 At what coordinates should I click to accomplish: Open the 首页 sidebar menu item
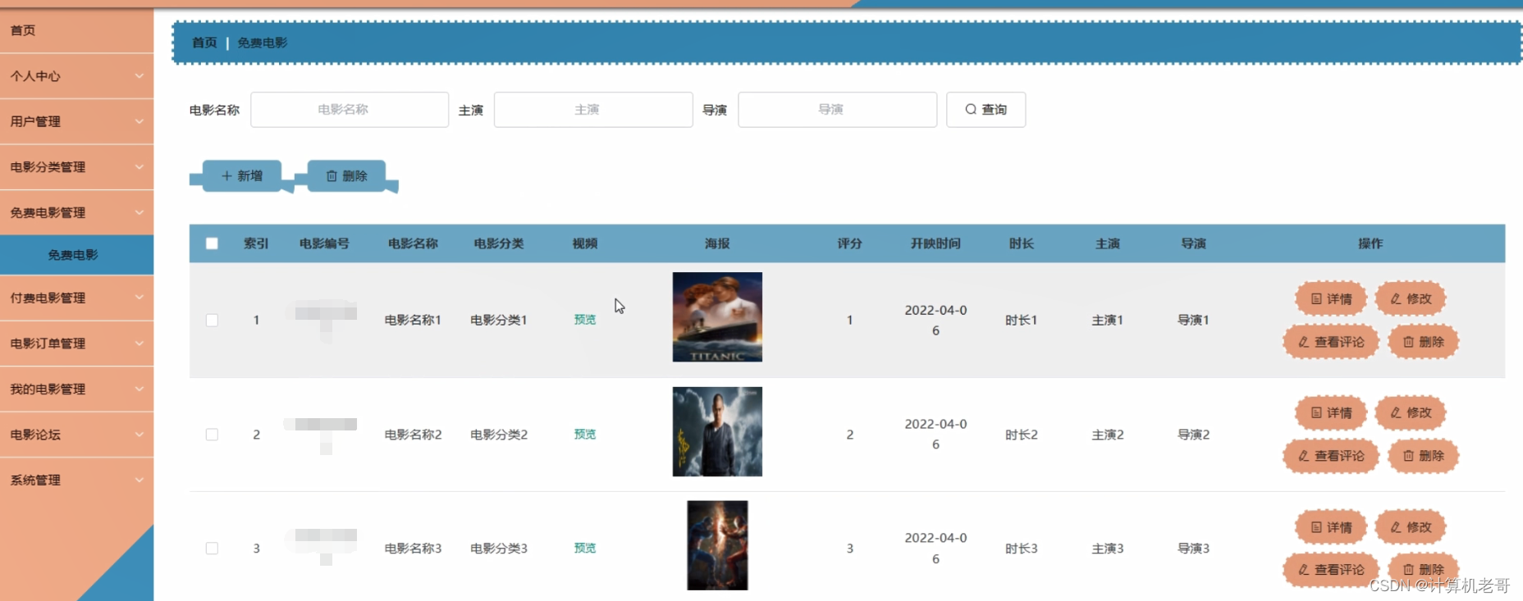(x=76, y=30)
